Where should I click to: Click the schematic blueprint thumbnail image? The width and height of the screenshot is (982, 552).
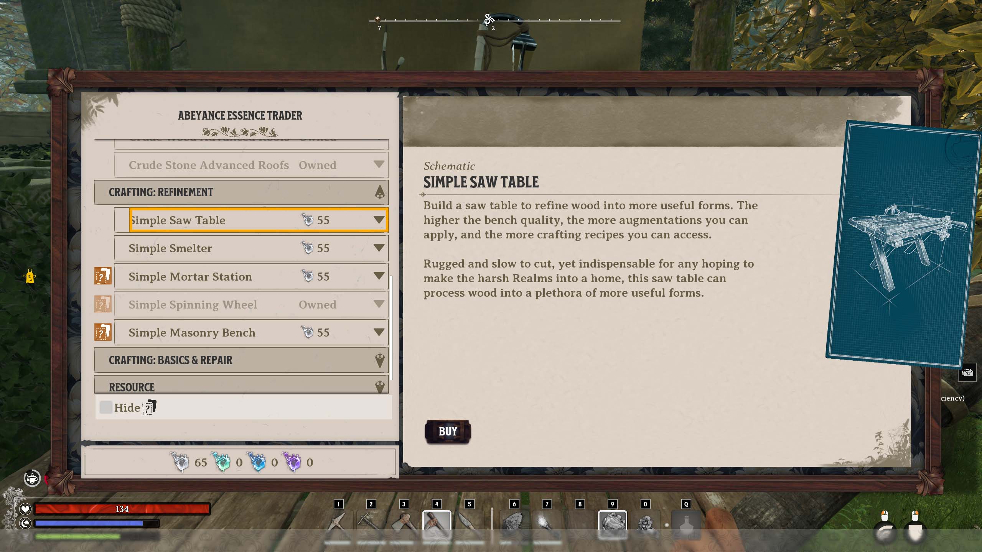click(904, 243)
